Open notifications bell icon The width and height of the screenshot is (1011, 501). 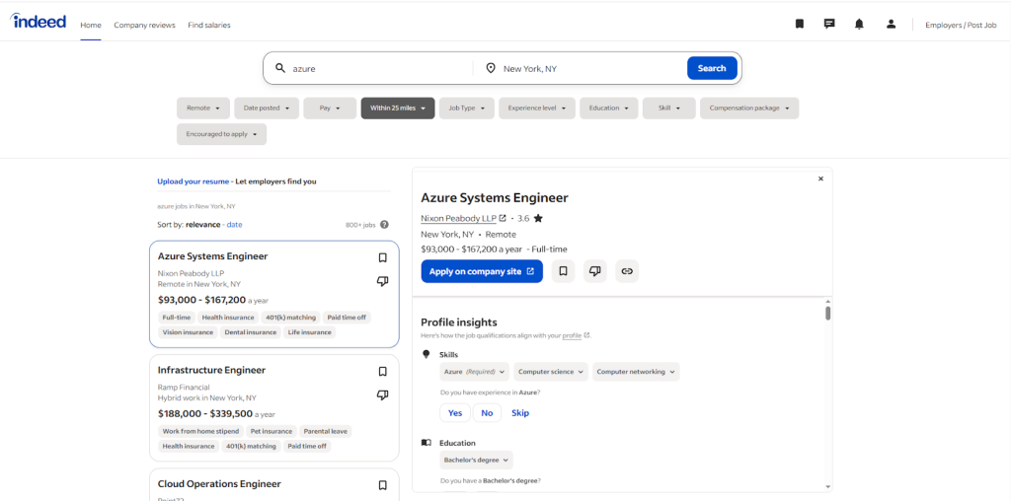click(859, 24)
